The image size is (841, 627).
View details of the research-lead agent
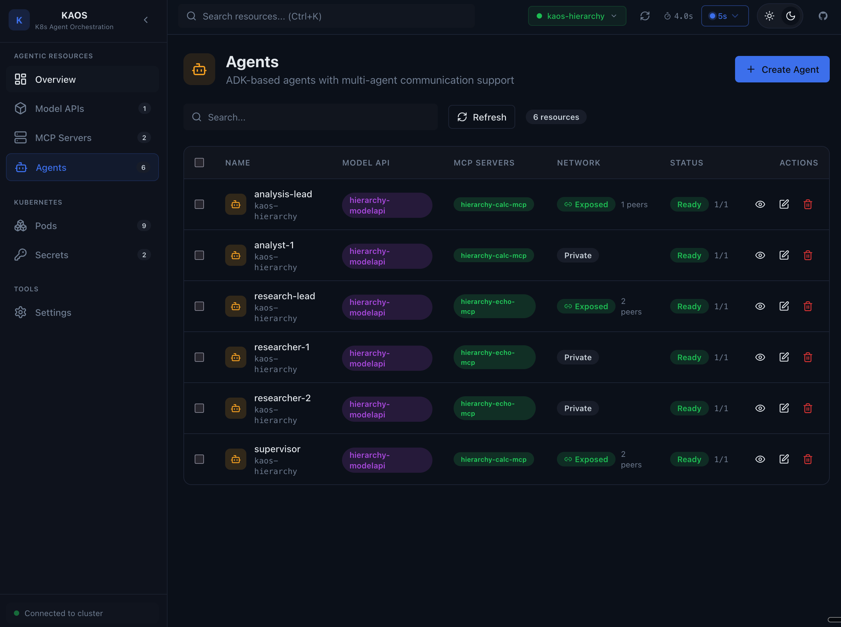[x=760, y=306]
